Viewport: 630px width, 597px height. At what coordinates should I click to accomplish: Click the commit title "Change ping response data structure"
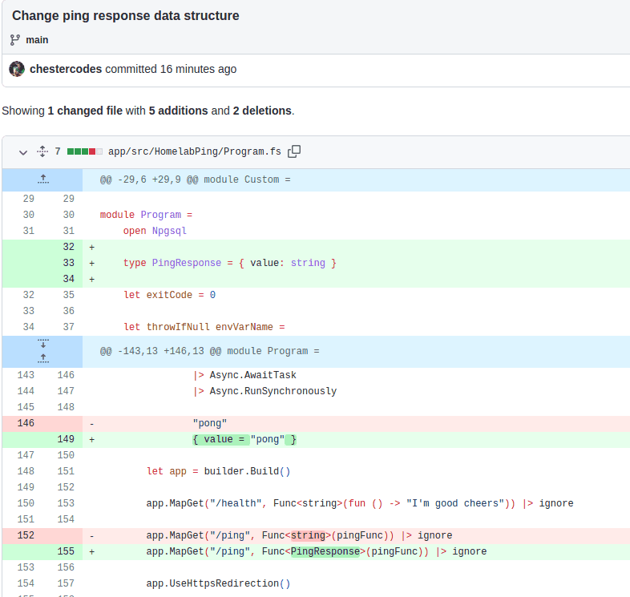pyautogui.click(x=125, y=16)
